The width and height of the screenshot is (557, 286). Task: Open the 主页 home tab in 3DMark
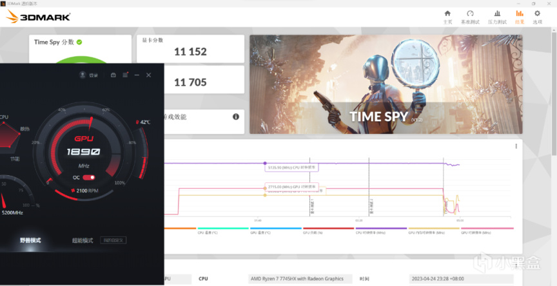447,17
